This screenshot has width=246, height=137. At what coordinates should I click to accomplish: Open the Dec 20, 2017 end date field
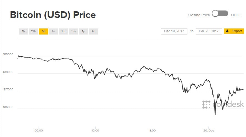(x=209, y=31)
